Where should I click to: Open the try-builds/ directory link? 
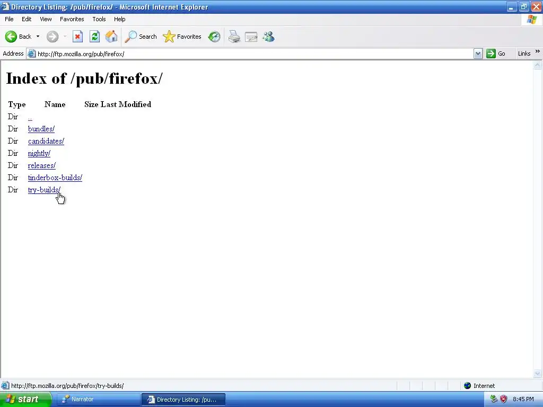coord(44,190)
